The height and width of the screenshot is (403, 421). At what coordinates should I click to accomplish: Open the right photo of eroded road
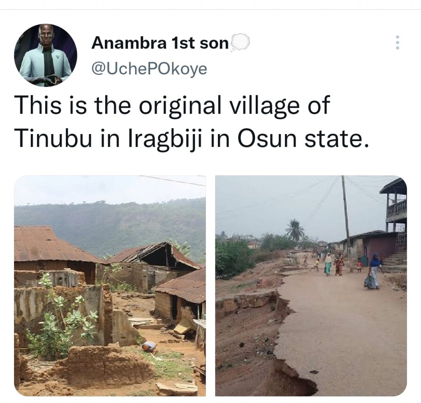click(311, 286)
